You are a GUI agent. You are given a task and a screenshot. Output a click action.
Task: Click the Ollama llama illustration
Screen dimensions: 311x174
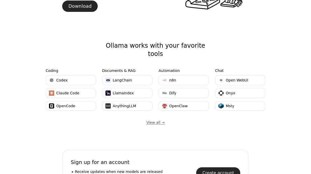(x=214, y=4)
